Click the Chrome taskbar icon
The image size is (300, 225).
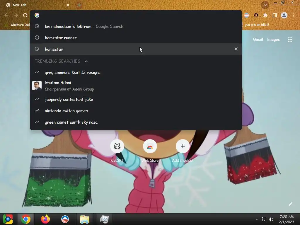point(26,219)
